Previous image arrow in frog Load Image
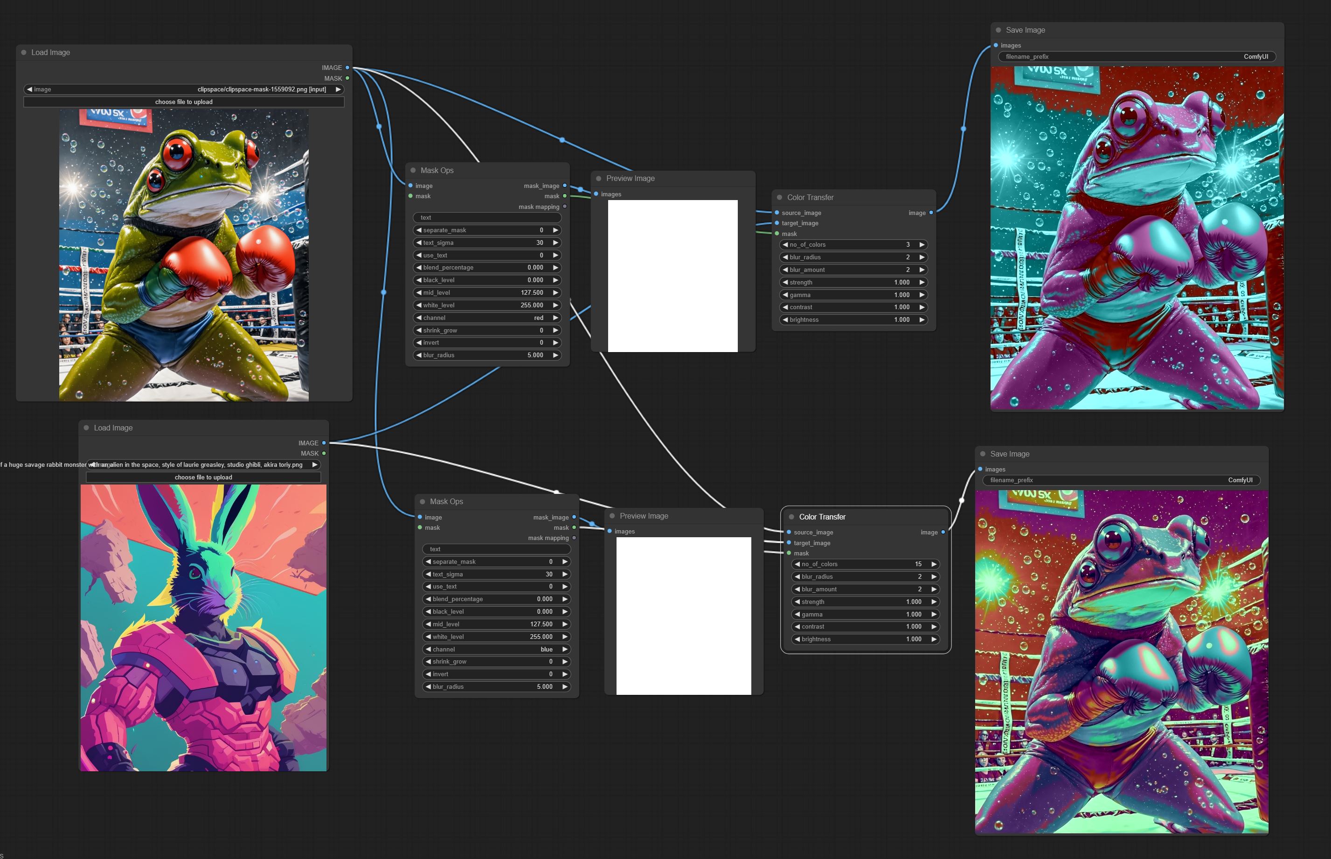The image size is (1331, 859). 29,89
